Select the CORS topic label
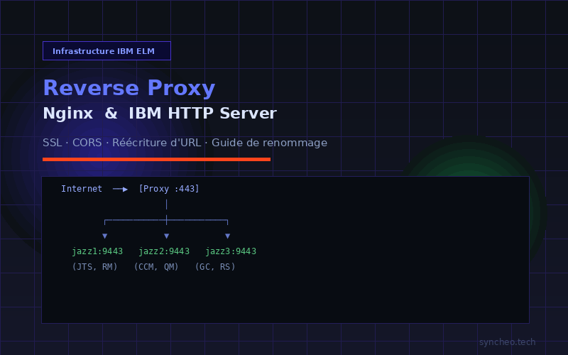Screen dimensions: 568x355 pyautogui.click(x=87, y=143)
